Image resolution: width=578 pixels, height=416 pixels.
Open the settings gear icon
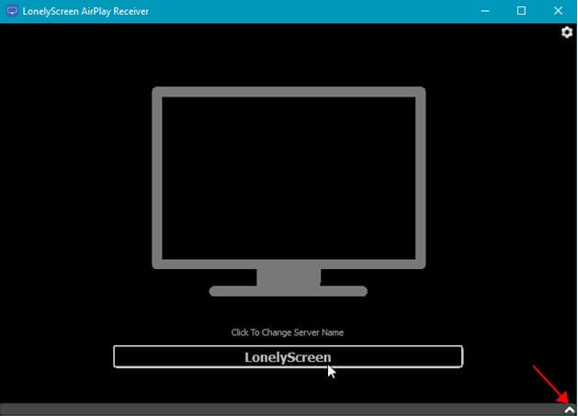click(567, 32)
